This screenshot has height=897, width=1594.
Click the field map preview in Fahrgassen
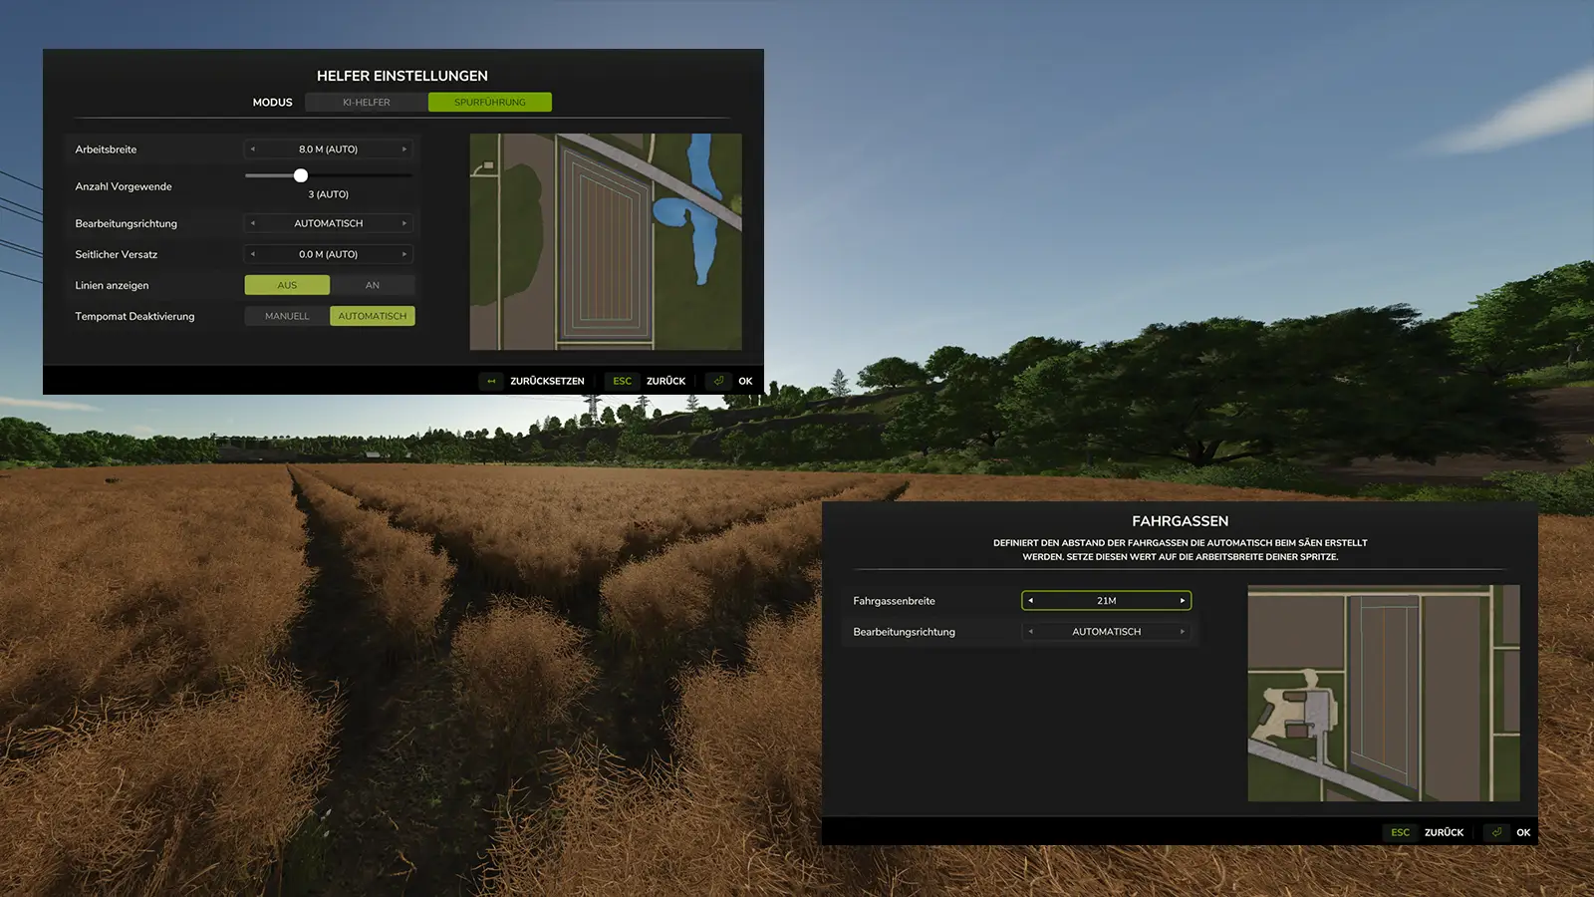click(1383, 693)
